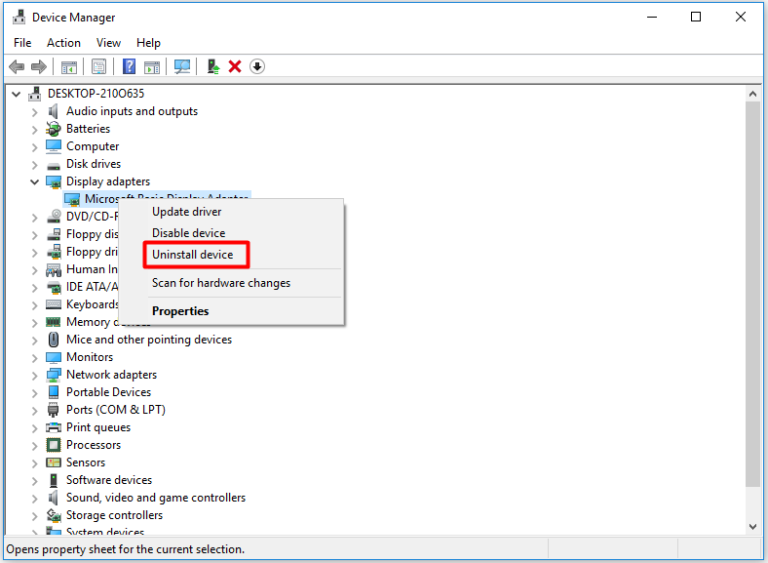Open the View menu
Viewport: 768px width, 563px height.
coord(108,43)
